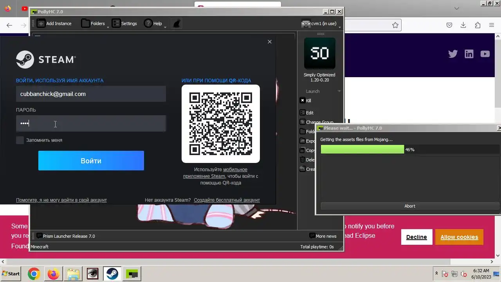Click Edit in the instance sidebar
Viewport: 501px width, 282px height.
coord(307,113)
